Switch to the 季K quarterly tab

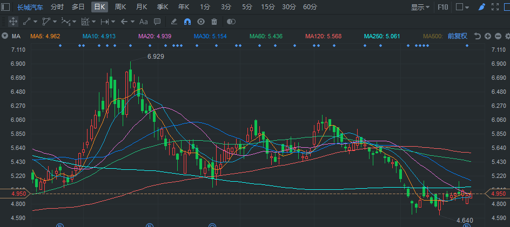click(163, 7)
